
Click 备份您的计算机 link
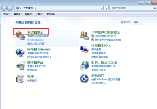[x=36, y=40]
